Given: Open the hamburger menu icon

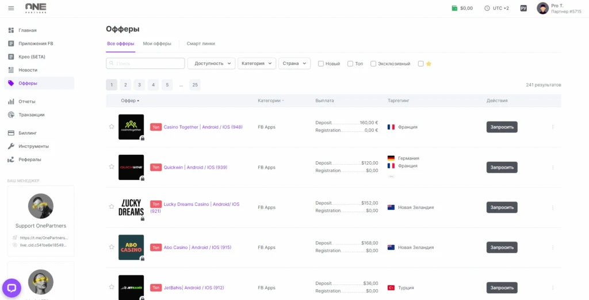Looking at the screenshot, I should coord(11,8).
